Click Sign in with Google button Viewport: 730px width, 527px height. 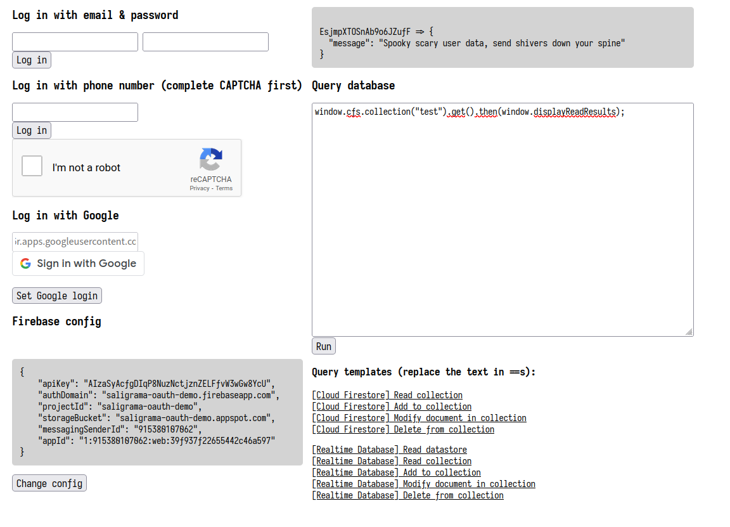(78, 264)
